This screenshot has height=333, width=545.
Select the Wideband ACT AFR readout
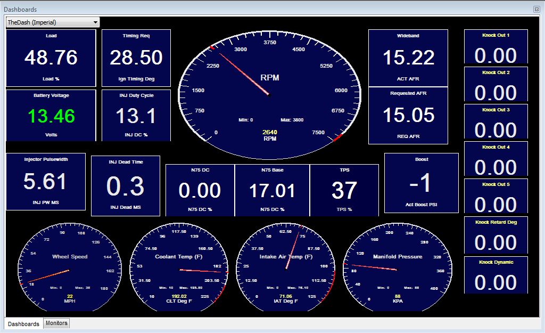coord(408,58)
